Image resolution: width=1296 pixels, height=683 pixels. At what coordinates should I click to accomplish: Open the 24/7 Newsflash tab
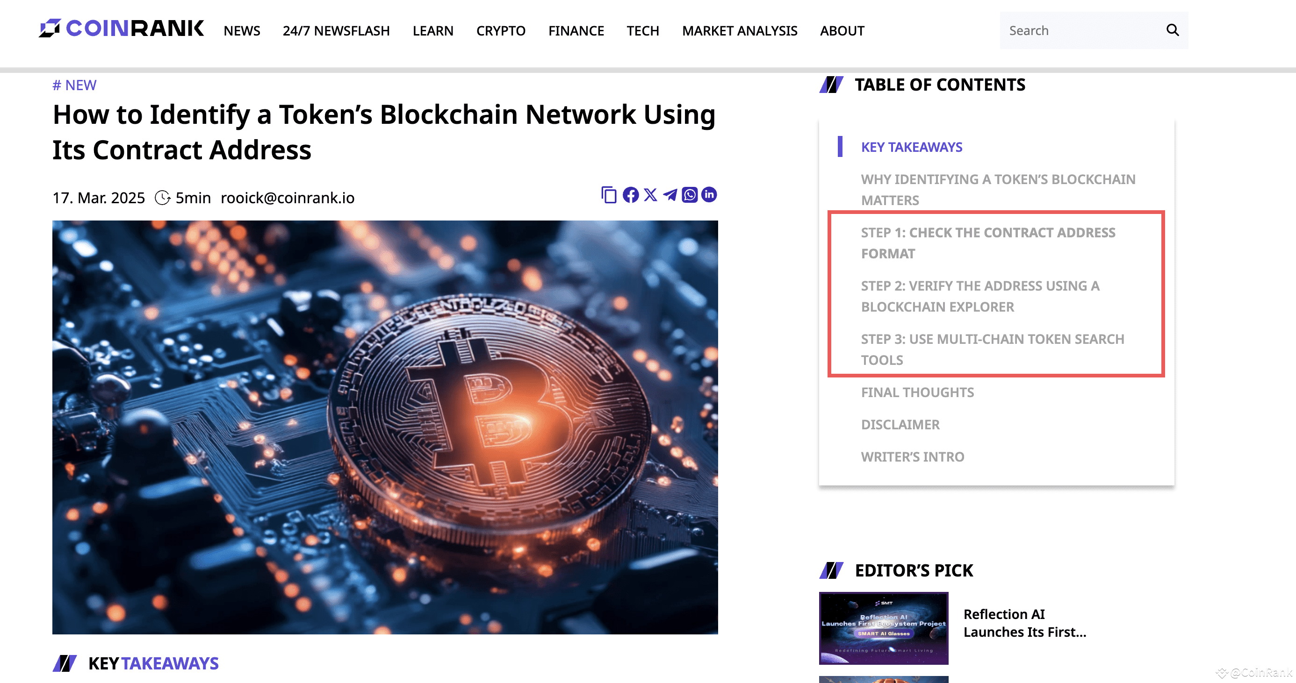pos(336,31)
